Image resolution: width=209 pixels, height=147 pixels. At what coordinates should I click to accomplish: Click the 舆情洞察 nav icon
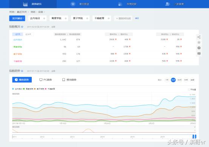coord(120,4)
